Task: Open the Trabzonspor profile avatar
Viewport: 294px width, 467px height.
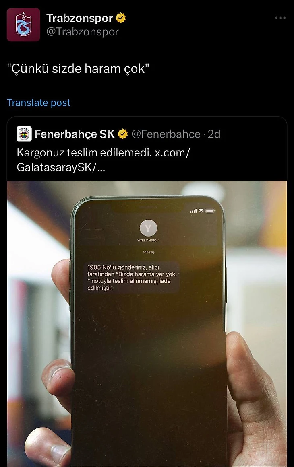Action: click(x=23, y=25)
